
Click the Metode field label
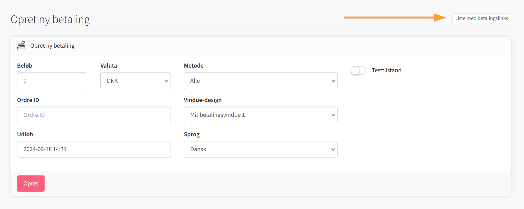point(194,66)
